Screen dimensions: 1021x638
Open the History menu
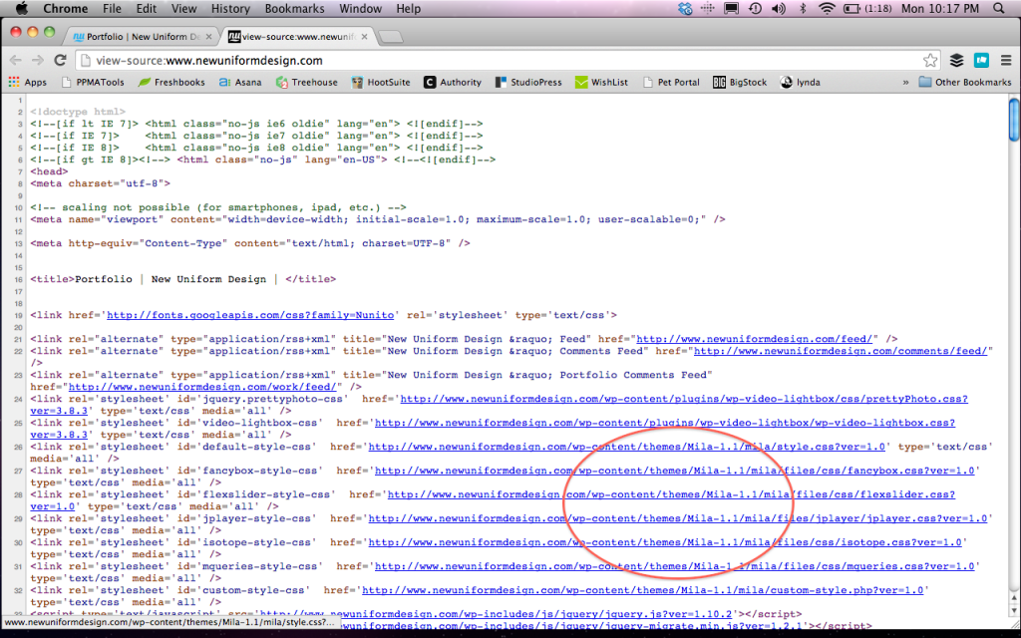pos(230,8)
